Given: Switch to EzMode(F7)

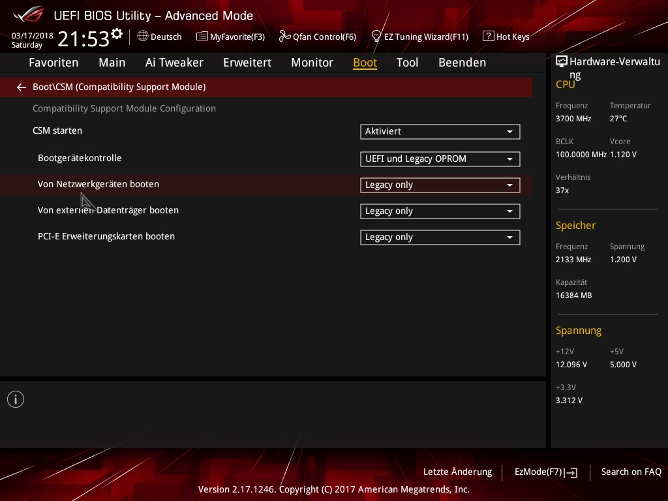Looking at the screenshot, I should click(x=545, y=472).
